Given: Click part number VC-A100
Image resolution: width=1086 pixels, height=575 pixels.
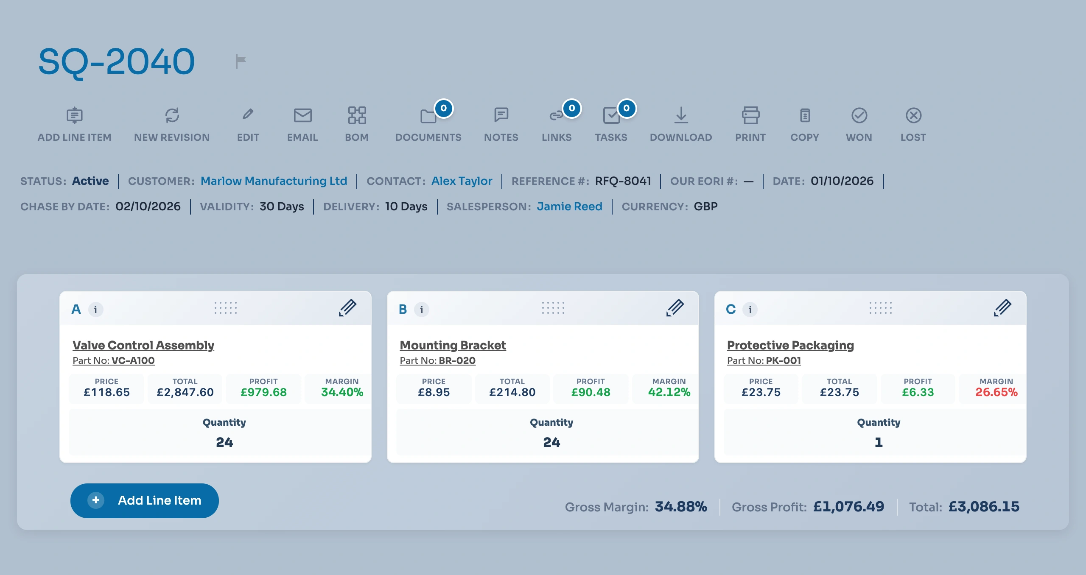Looking at the screenshot, I should pyautogui.click(x=133, y=360).
